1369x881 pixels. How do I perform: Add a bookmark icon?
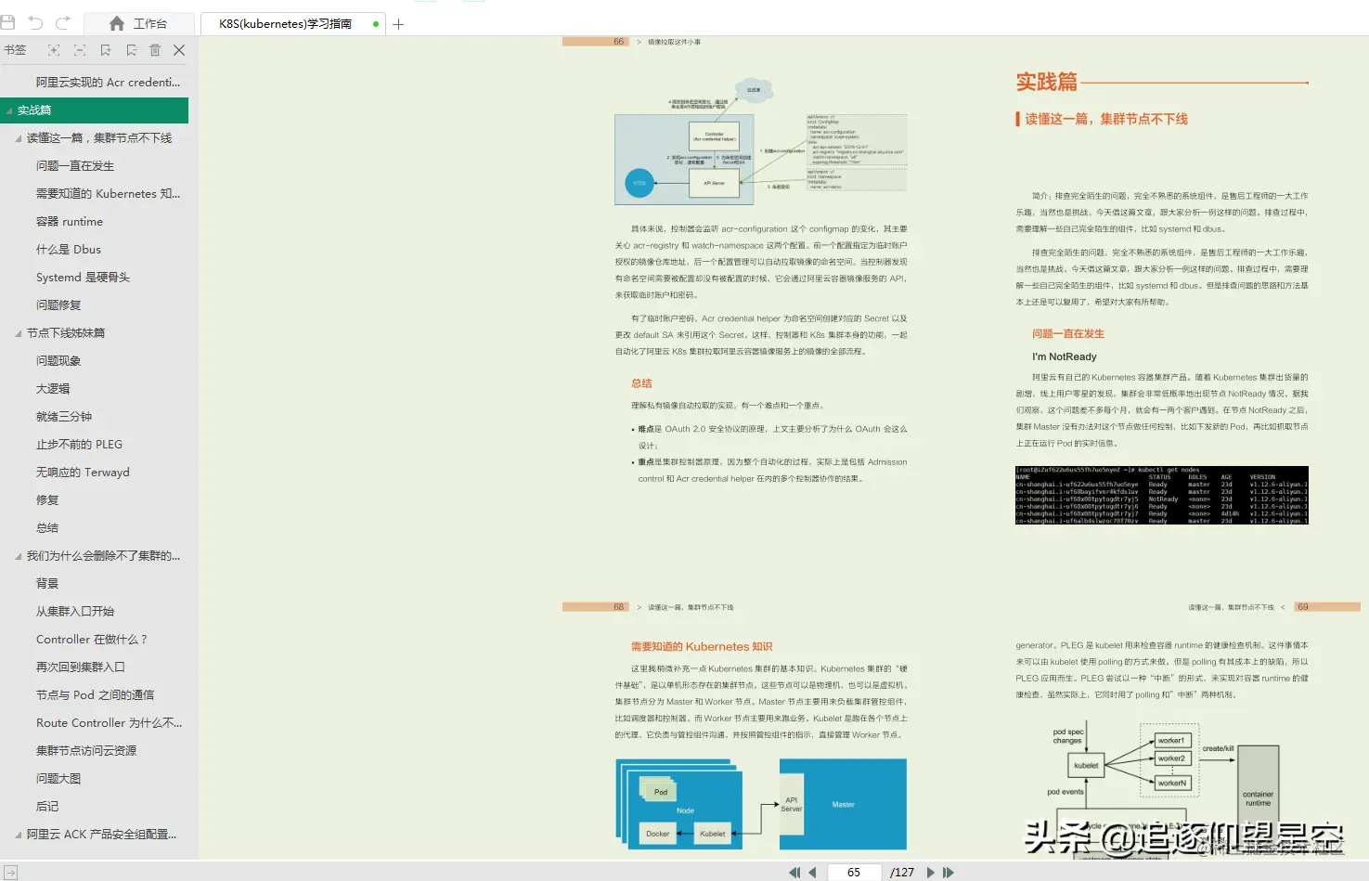pyautogui.click(x=106, y=50)
